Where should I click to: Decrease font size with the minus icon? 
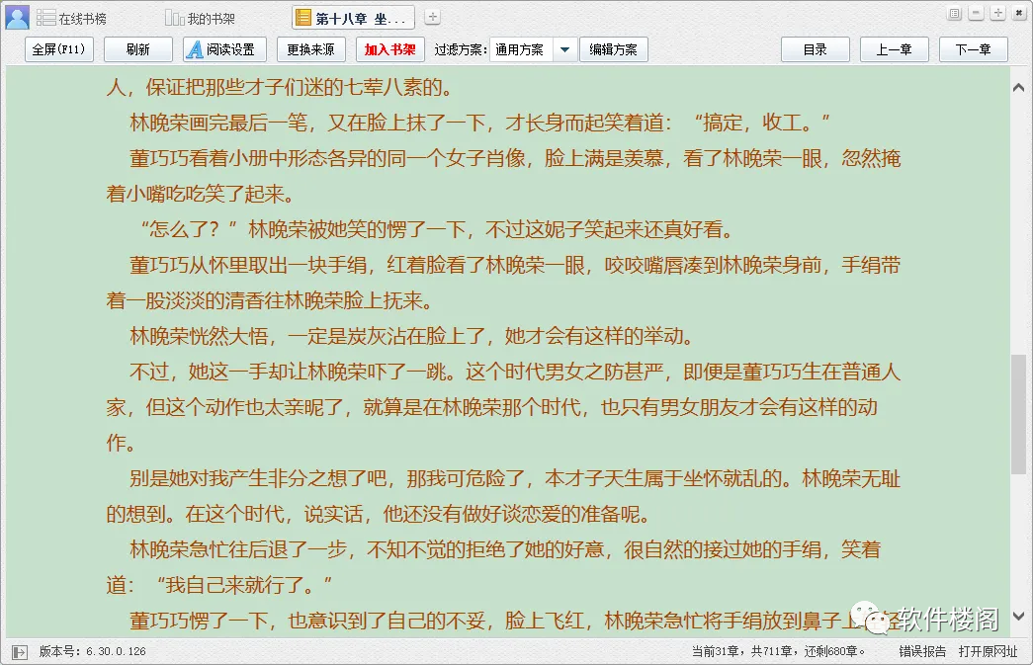click(978, 13)
